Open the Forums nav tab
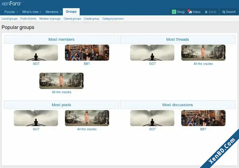 point(10,12)
